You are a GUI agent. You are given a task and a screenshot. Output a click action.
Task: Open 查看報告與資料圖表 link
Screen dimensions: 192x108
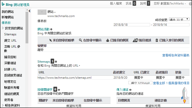(176, 55)
